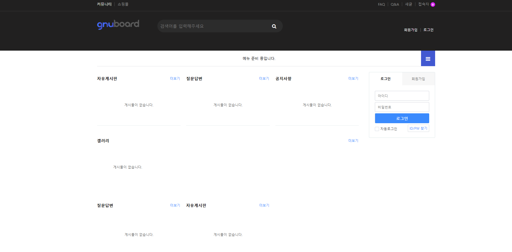The width and height of the screenshot is (512, 252).
Task: Click the ID/PW 찾기 button
Action: (418, 128)
